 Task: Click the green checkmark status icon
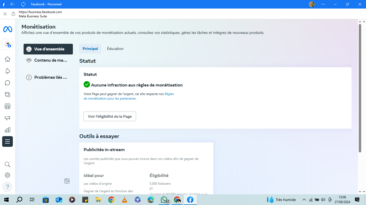tap(87, 85)
